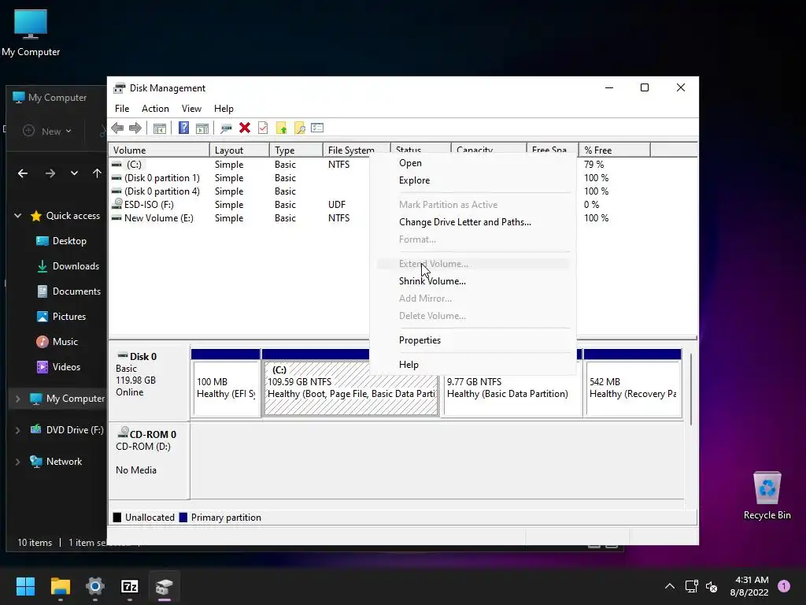Open the Windows Start button

tap(25, 586)
